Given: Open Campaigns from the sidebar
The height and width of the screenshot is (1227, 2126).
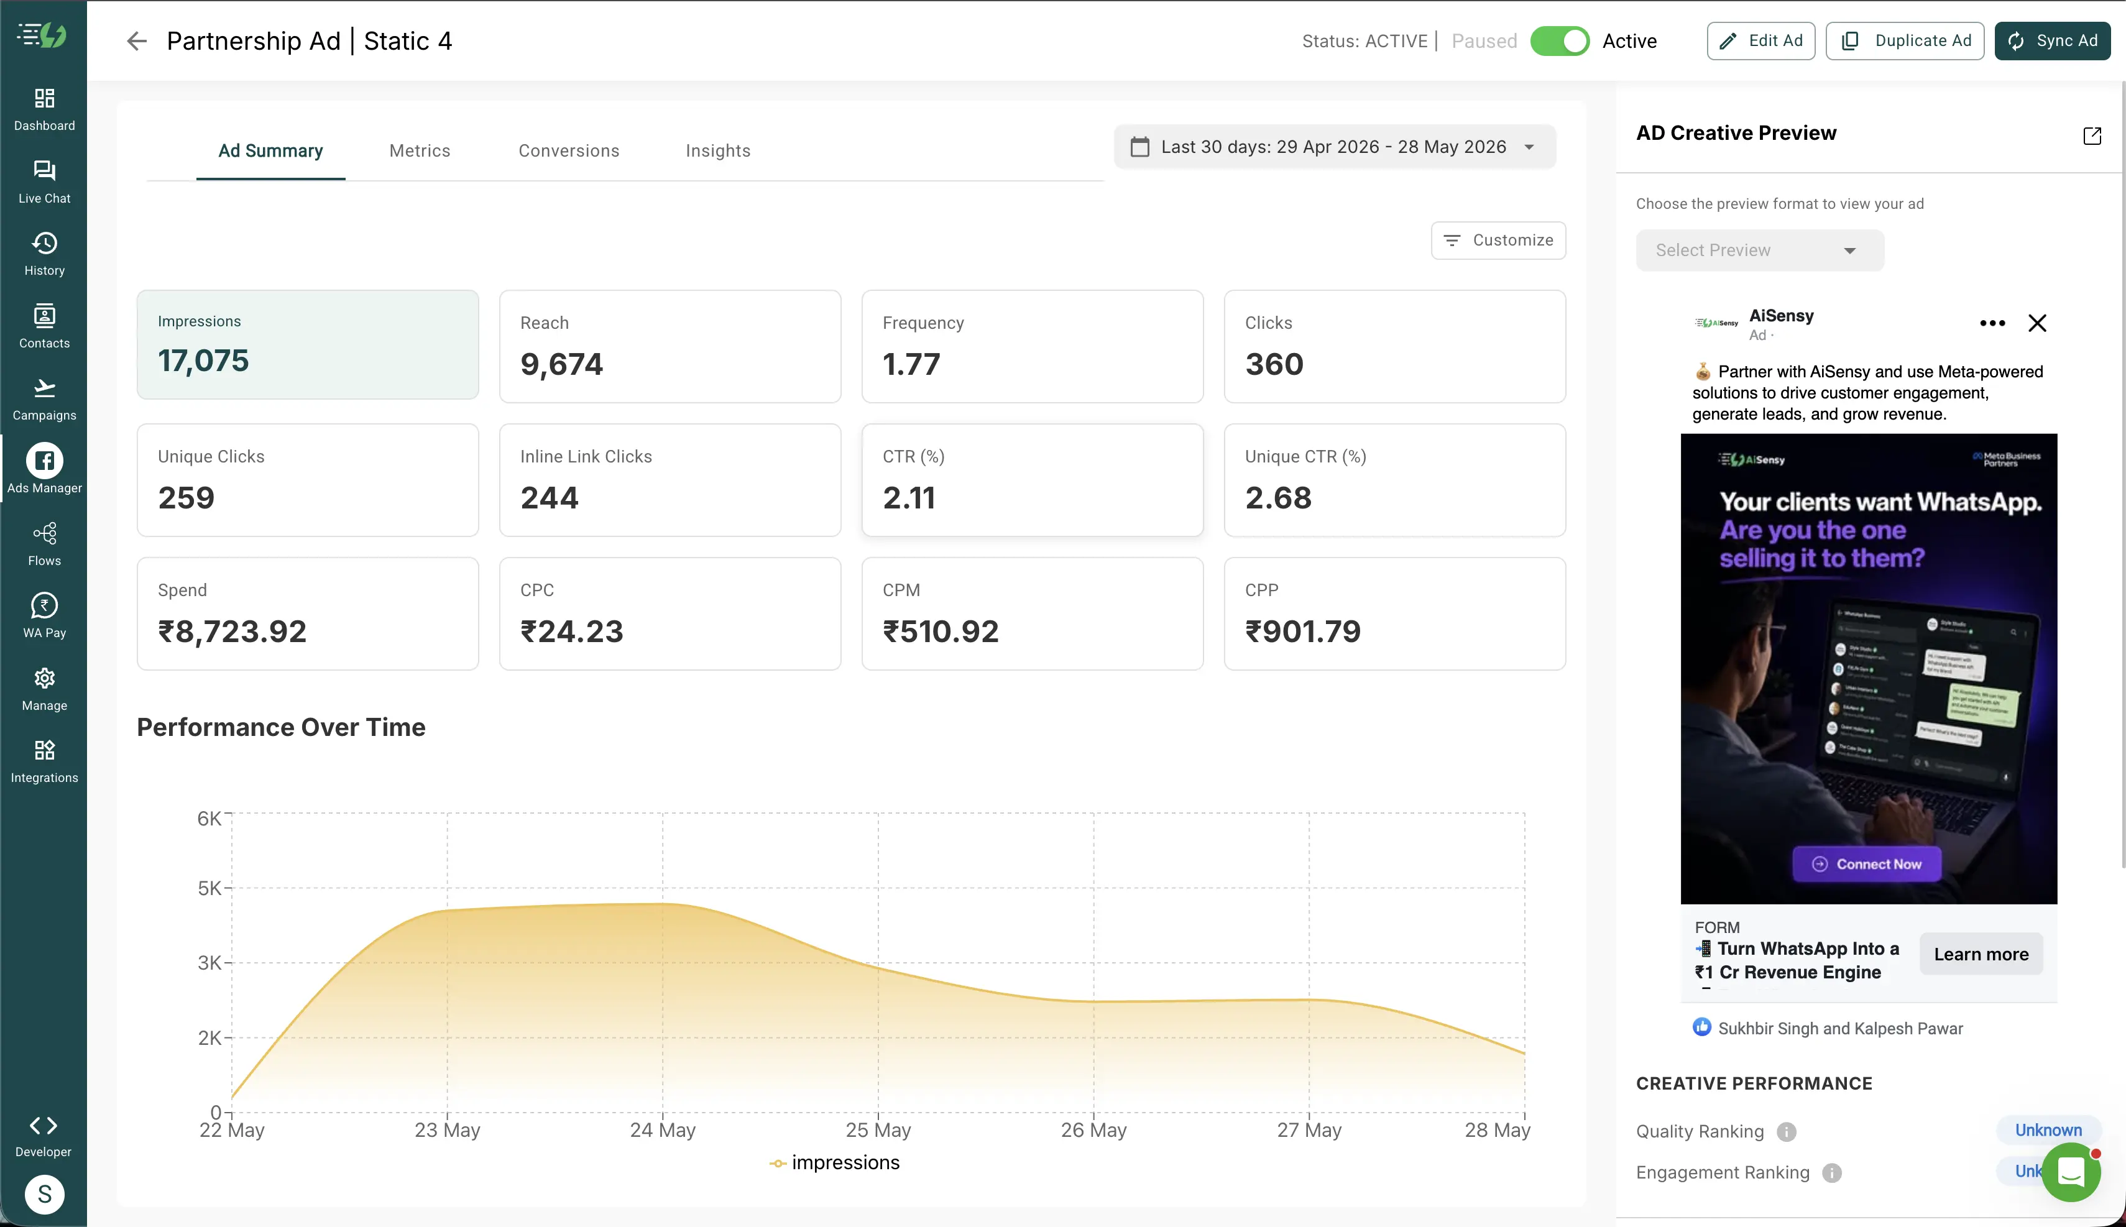Looking at the screenshot, I should (44, 400).
